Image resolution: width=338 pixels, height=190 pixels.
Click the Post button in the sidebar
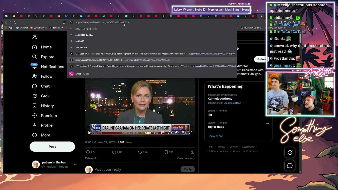point(52,147)
